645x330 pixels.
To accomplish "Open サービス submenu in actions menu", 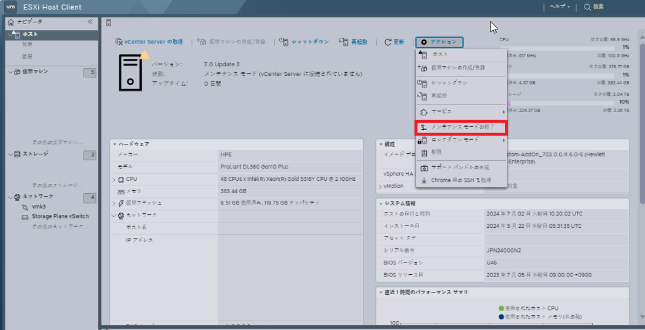I will click(x=461, y=112).
